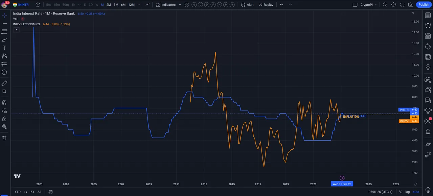The width and height of the screenshot is (433, 196).
Task: Expand the CryptoPi layout dropdown arrow
Action: [376, 5]
